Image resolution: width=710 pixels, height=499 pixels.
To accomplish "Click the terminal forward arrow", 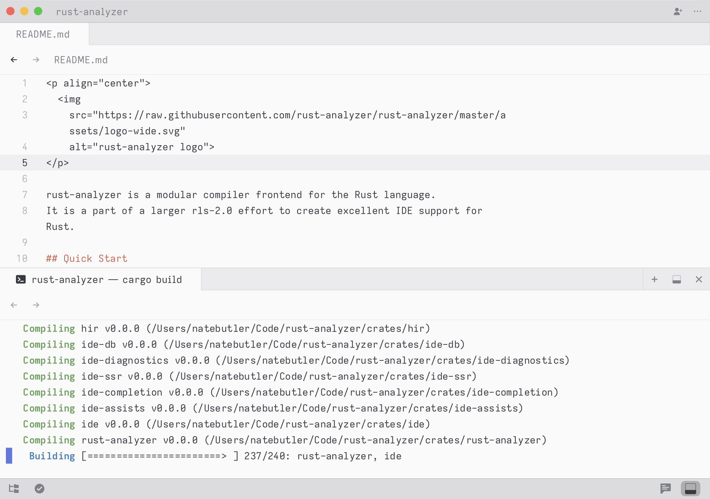I will pos(36,305).
